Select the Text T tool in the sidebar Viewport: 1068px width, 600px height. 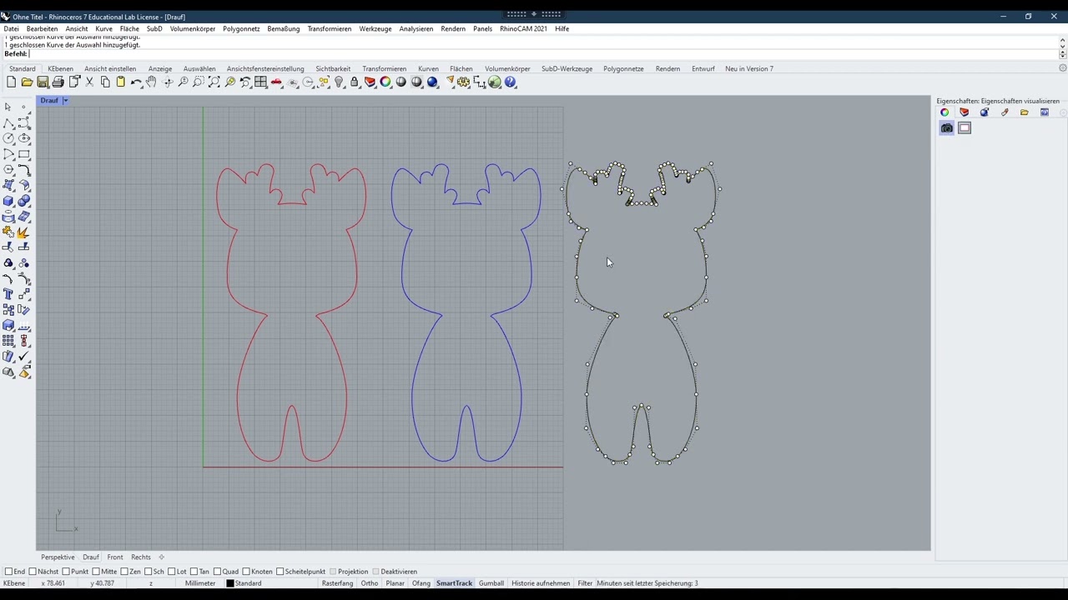pyautogui.click(x=8, y=294)
